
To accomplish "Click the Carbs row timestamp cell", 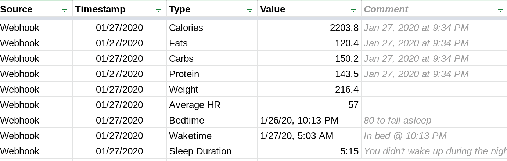I will click(119, 58).
